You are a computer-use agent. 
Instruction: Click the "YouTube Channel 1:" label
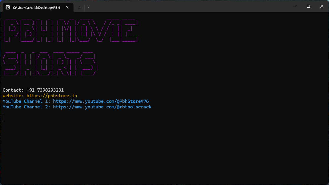pyautogui.click(x=26, y=101)
